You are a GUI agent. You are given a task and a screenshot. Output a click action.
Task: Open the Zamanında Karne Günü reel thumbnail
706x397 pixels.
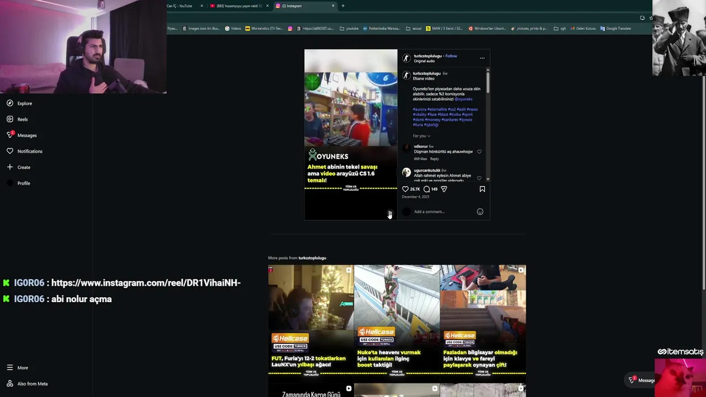click(x=311, y=390)
